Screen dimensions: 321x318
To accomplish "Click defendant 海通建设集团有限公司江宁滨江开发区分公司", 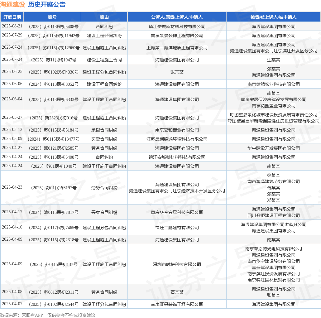I will tap(274, 51).
